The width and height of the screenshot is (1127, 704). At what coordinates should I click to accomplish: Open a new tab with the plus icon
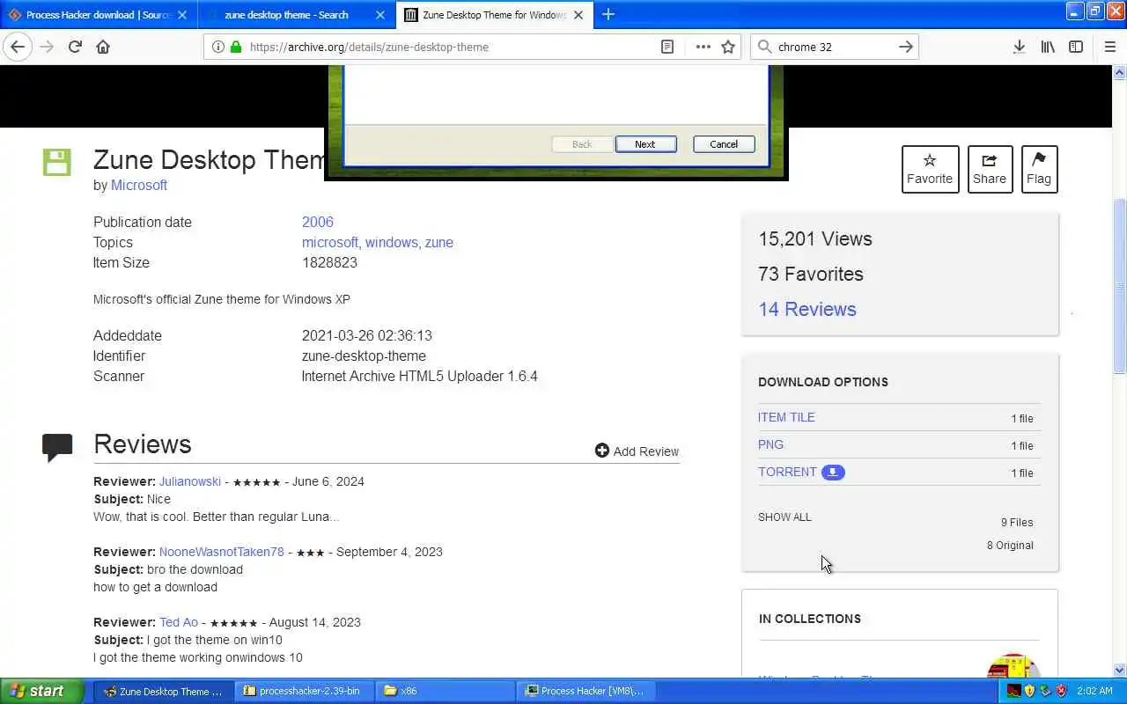(608, 14)
